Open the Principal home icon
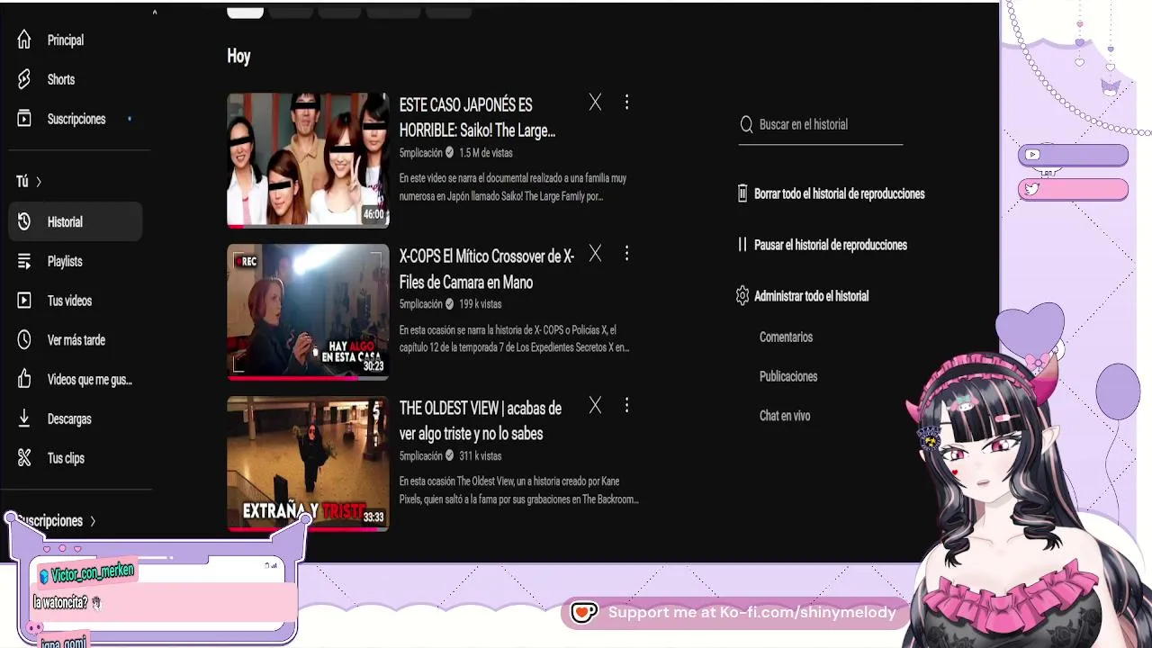 tap(24, 40)
